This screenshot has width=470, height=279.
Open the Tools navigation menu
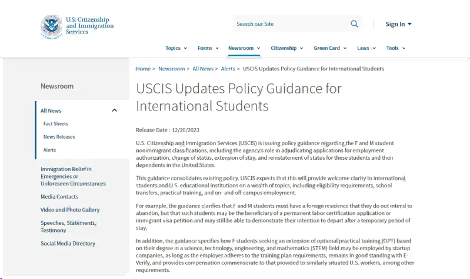tap(396, 48)
